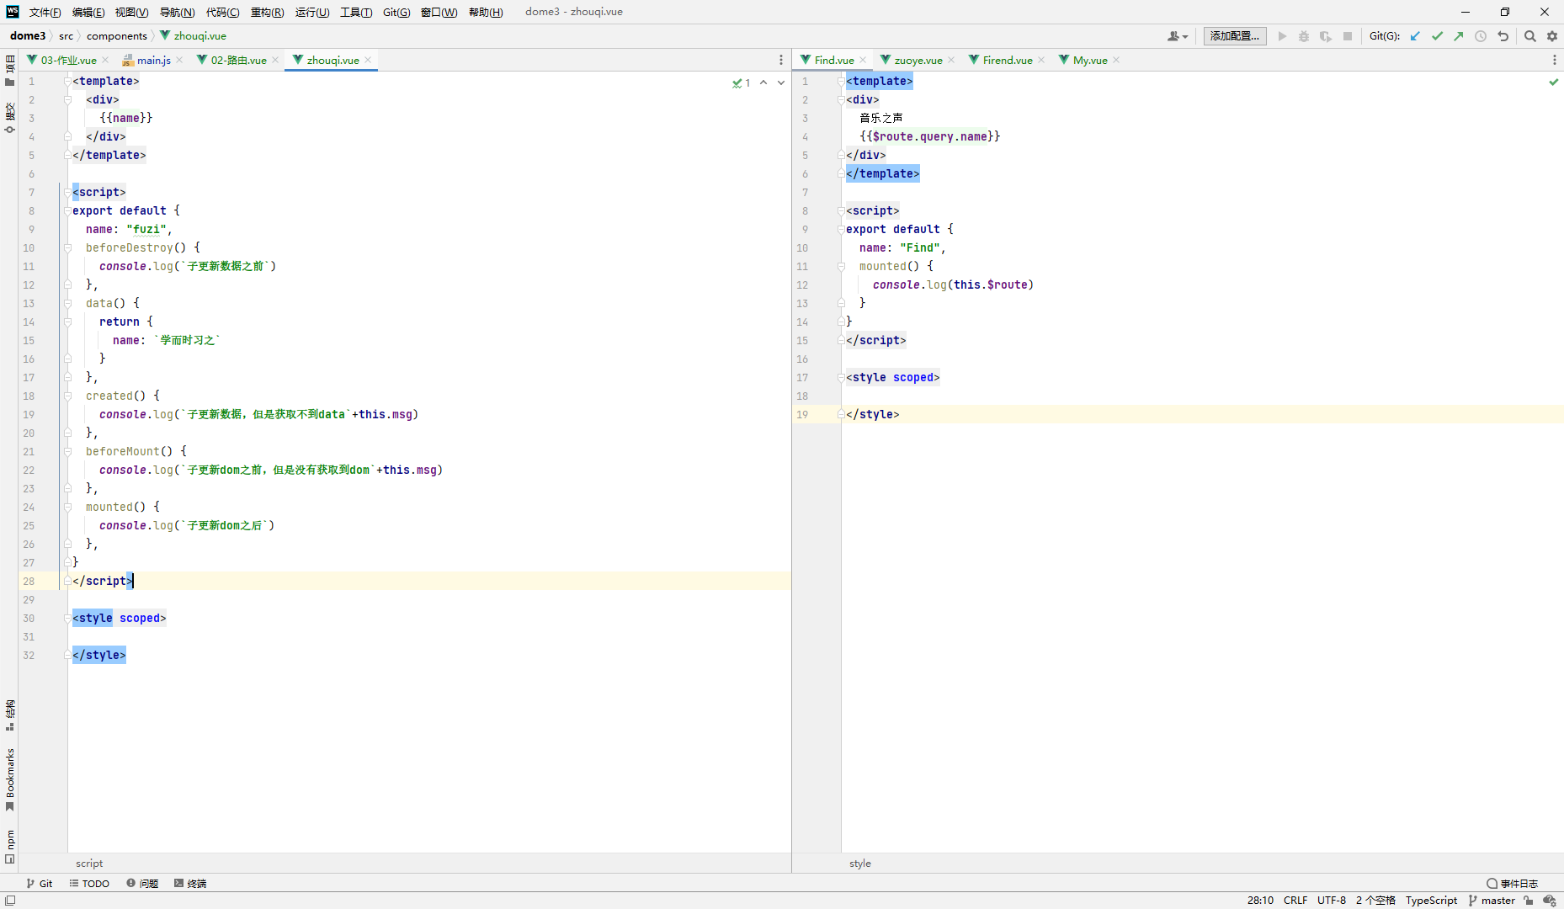1564x909 pixels.
Task: Open Search Everywhere magnifier icon
Action: click(x=1530, y=36)
